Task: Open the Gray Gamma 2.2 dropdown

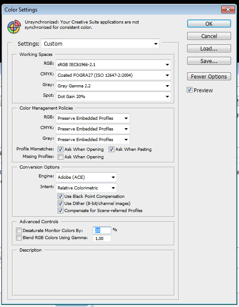Action: pyautogui.click(x=114, y=86)
